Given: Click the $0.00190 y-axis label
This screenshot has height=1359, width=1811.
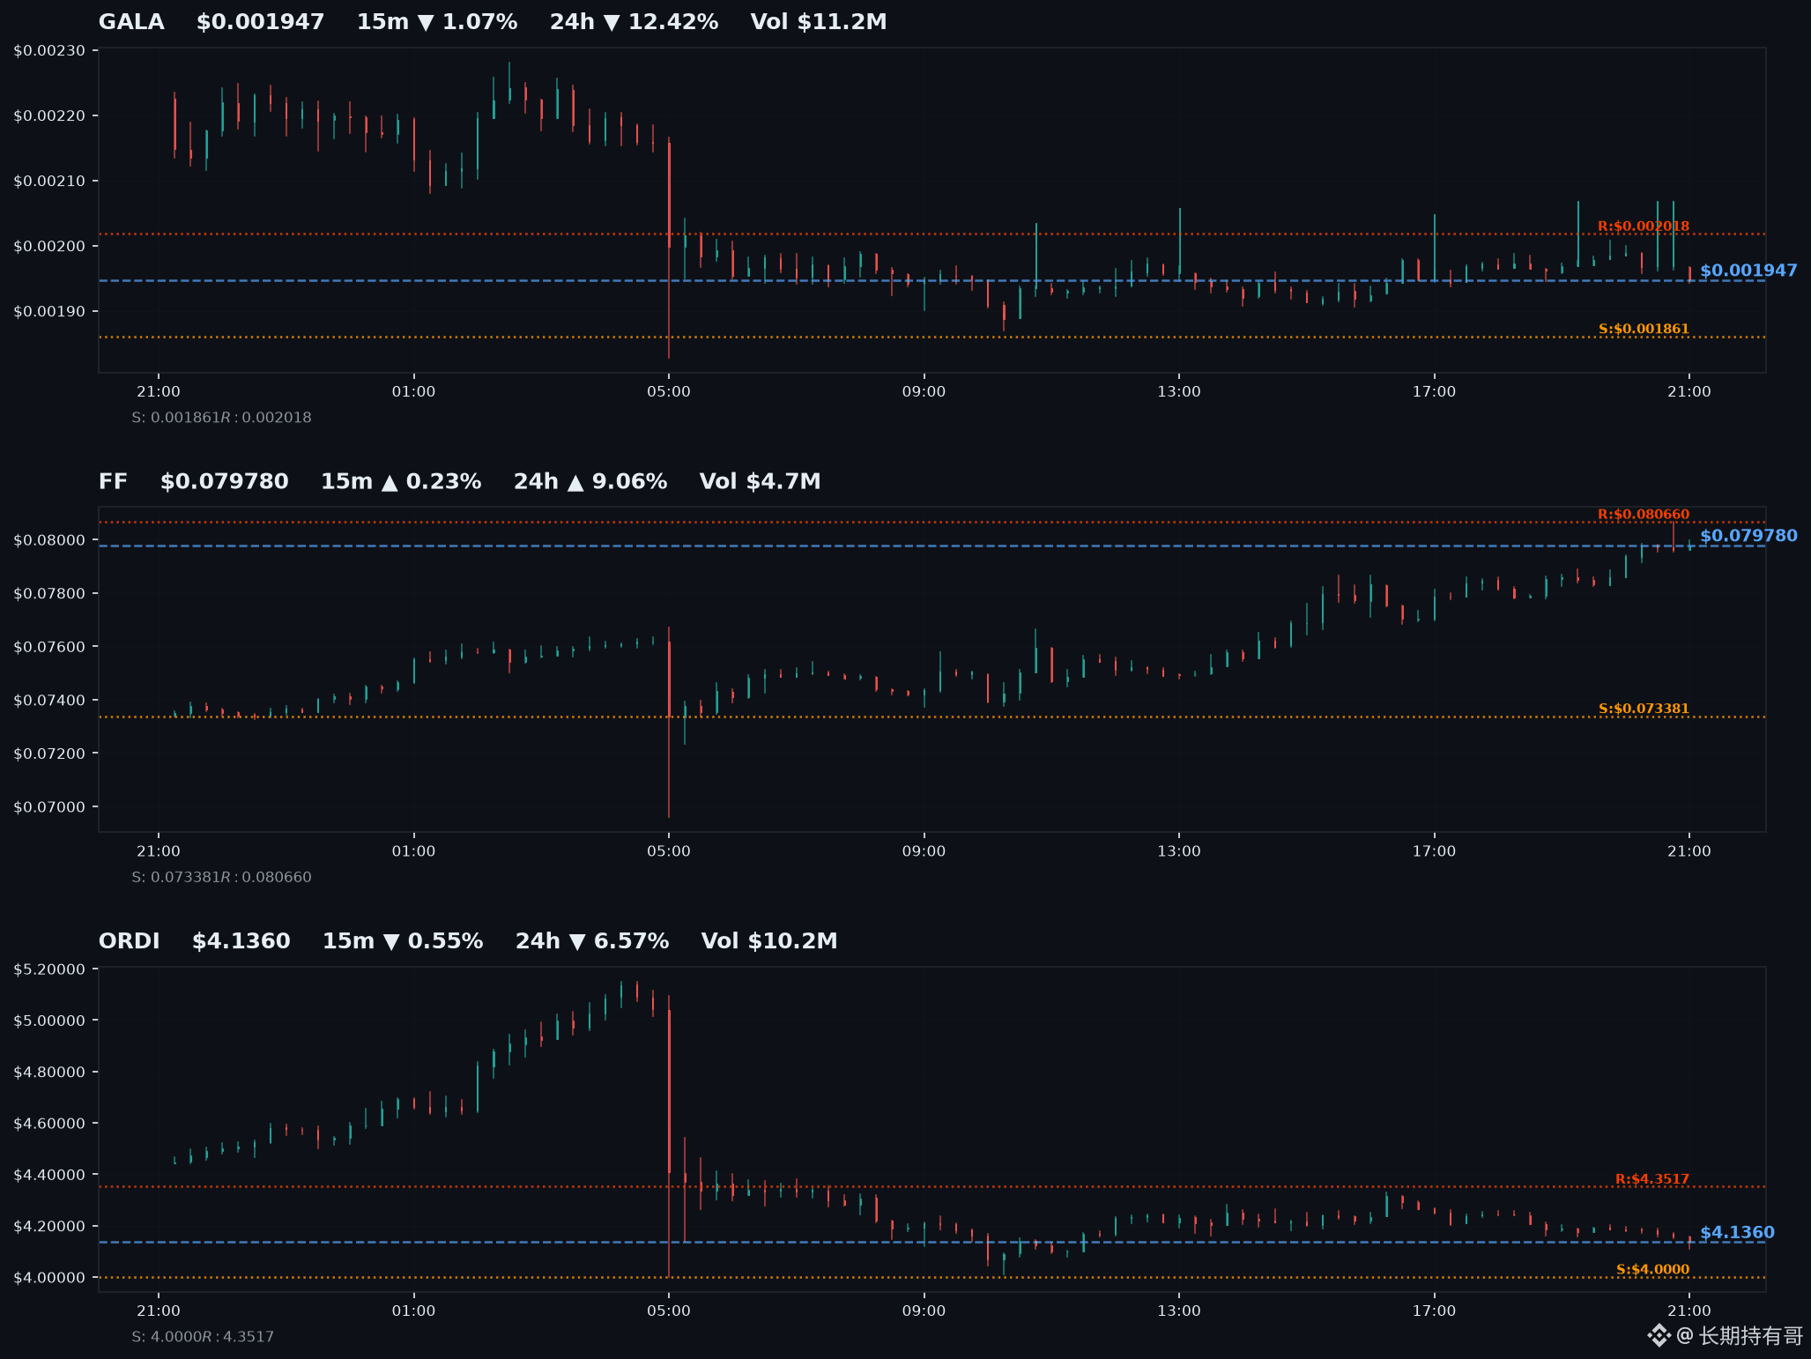Looking at the screenshot, I should click(49, 312).
